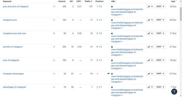Click the '18 Dec' update date
Screen dimensions: 182x97
coord(173,6)
